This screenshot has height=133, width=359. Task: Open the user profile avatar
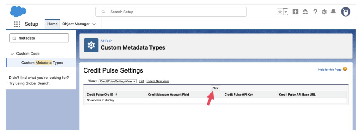346,12
